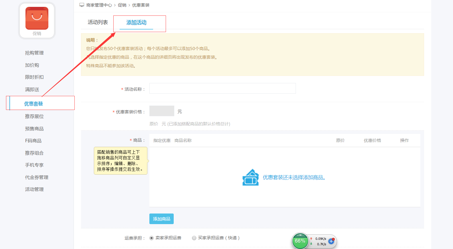The height and width of the screenshot is (249, 453).
Task: Open 推荐组合 in the sidebar
Action: pyautogui.click(x=34, y=153)
